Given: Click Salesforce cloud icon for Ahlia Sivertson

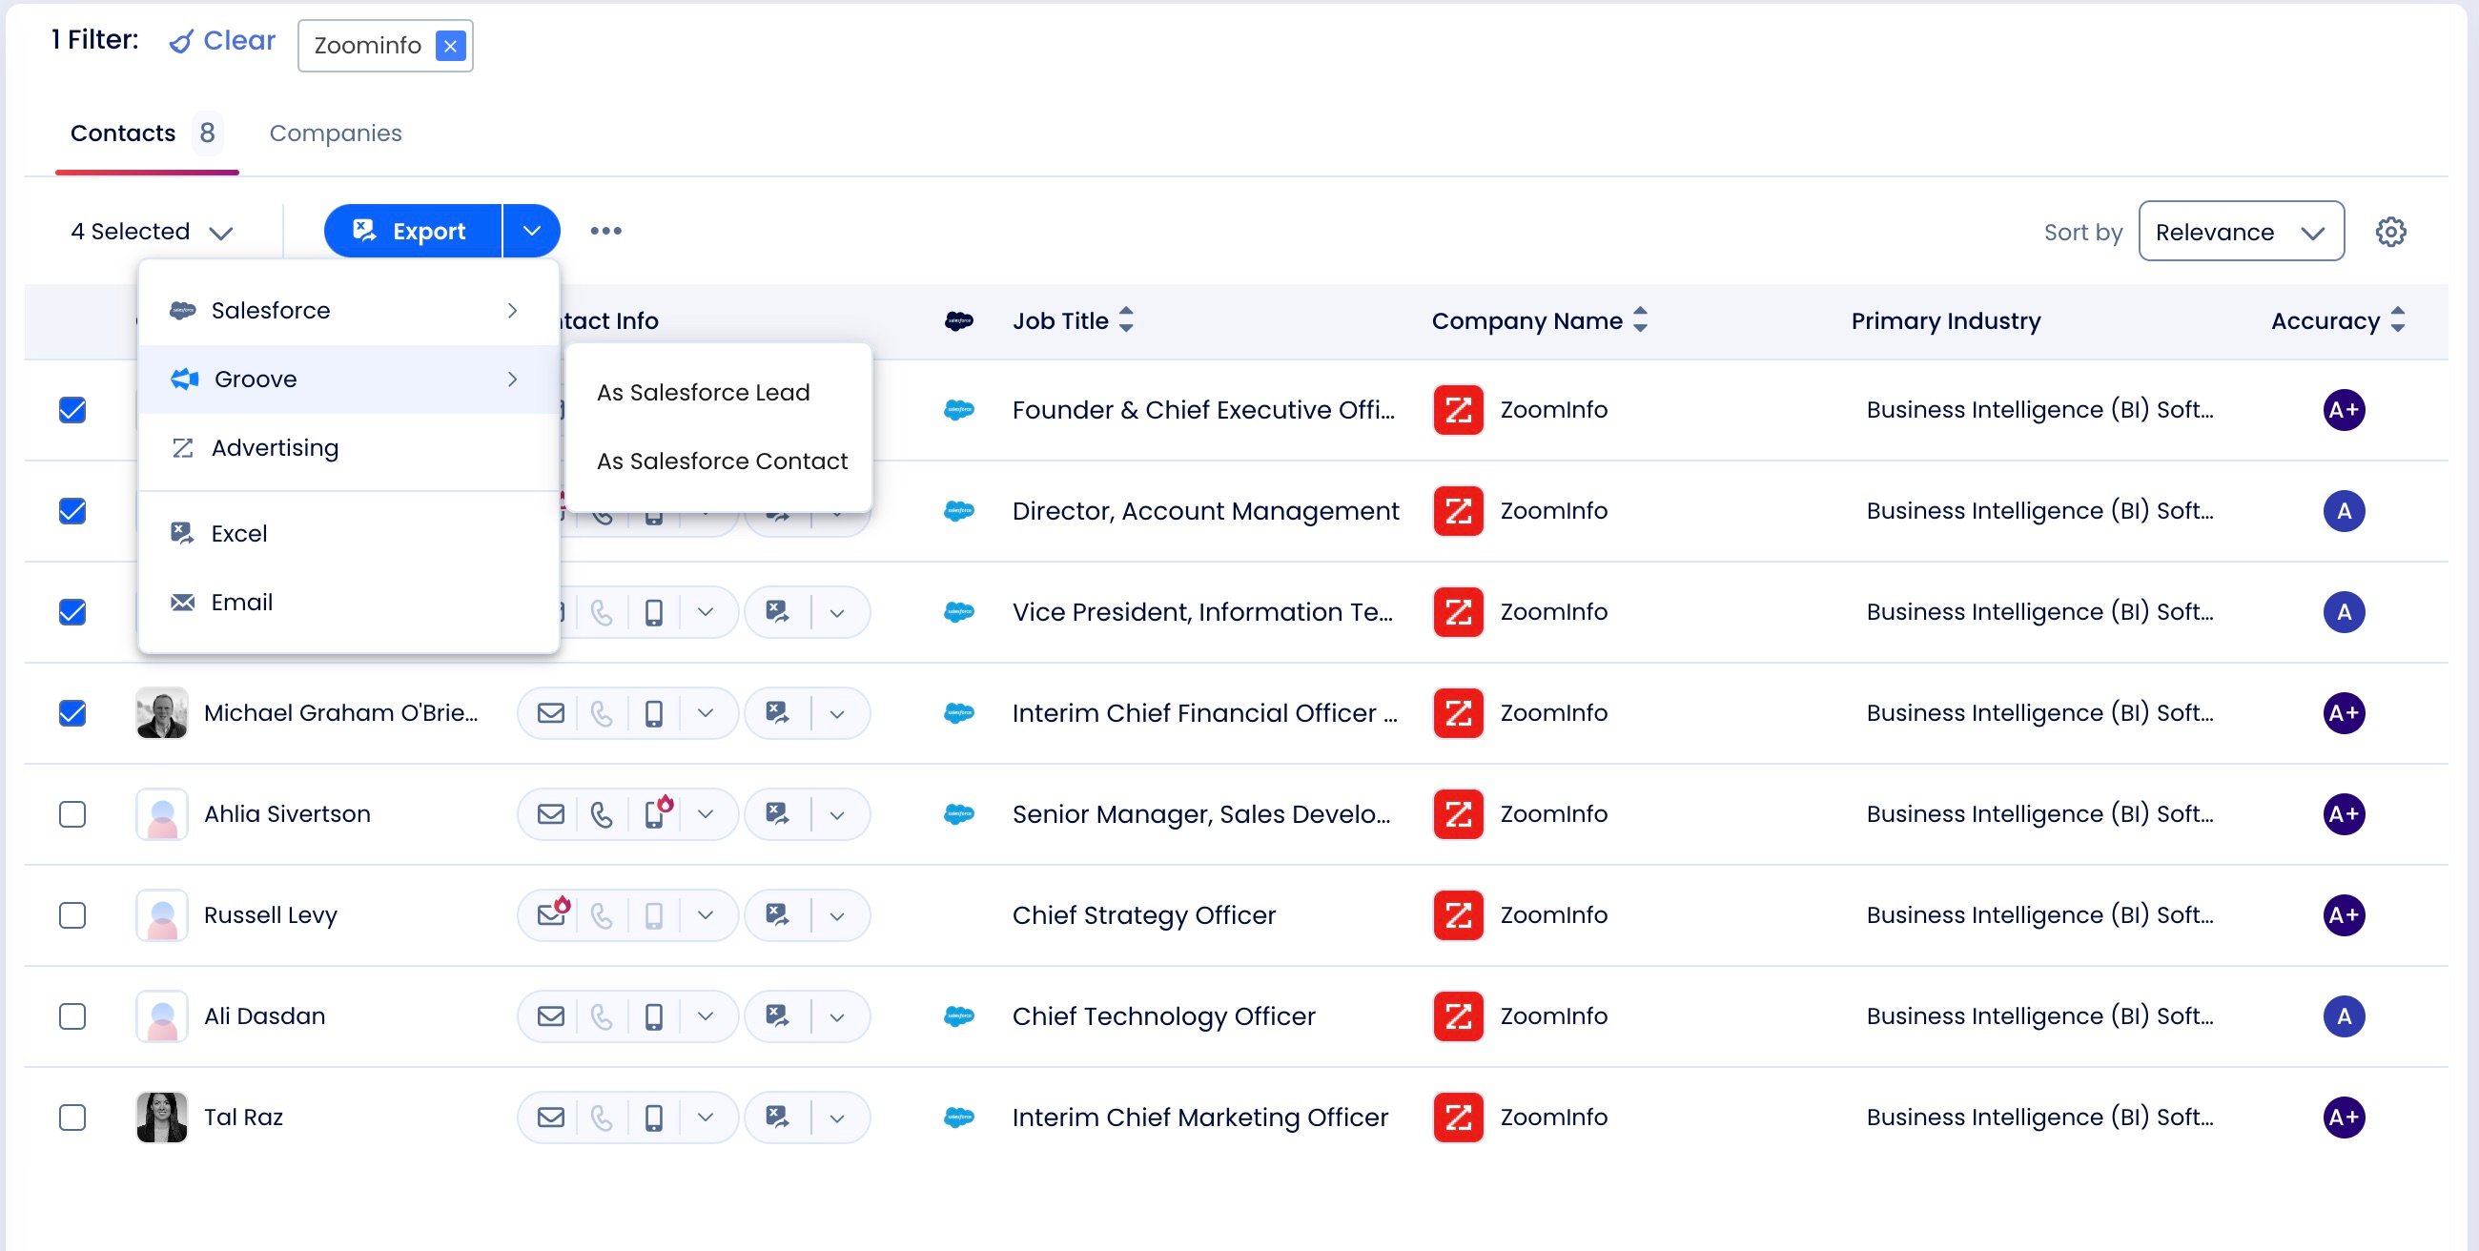Looking at the screenshot, I should [958, 814].
